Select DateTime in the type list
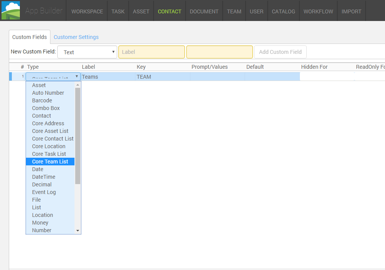385x270 pixels. click(x=44, y=177)
